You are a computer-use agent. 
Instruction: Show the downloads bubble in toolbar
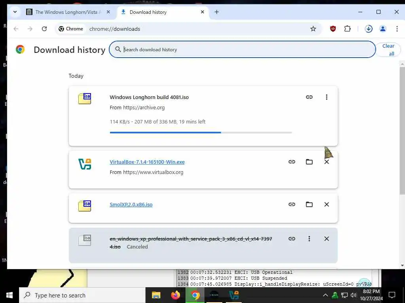point(369,29)
